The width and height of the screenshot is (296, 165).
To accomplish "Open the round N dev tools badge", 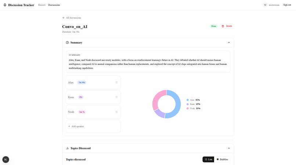I will 6,159.
